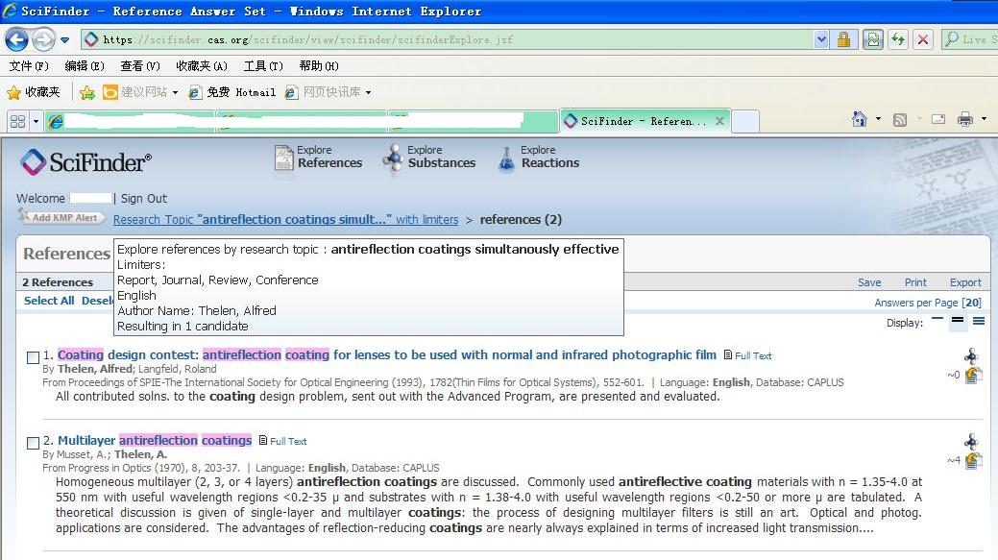Get citing references icon for reference 1
Screen dimensions: 998x560
click(972, 376)
